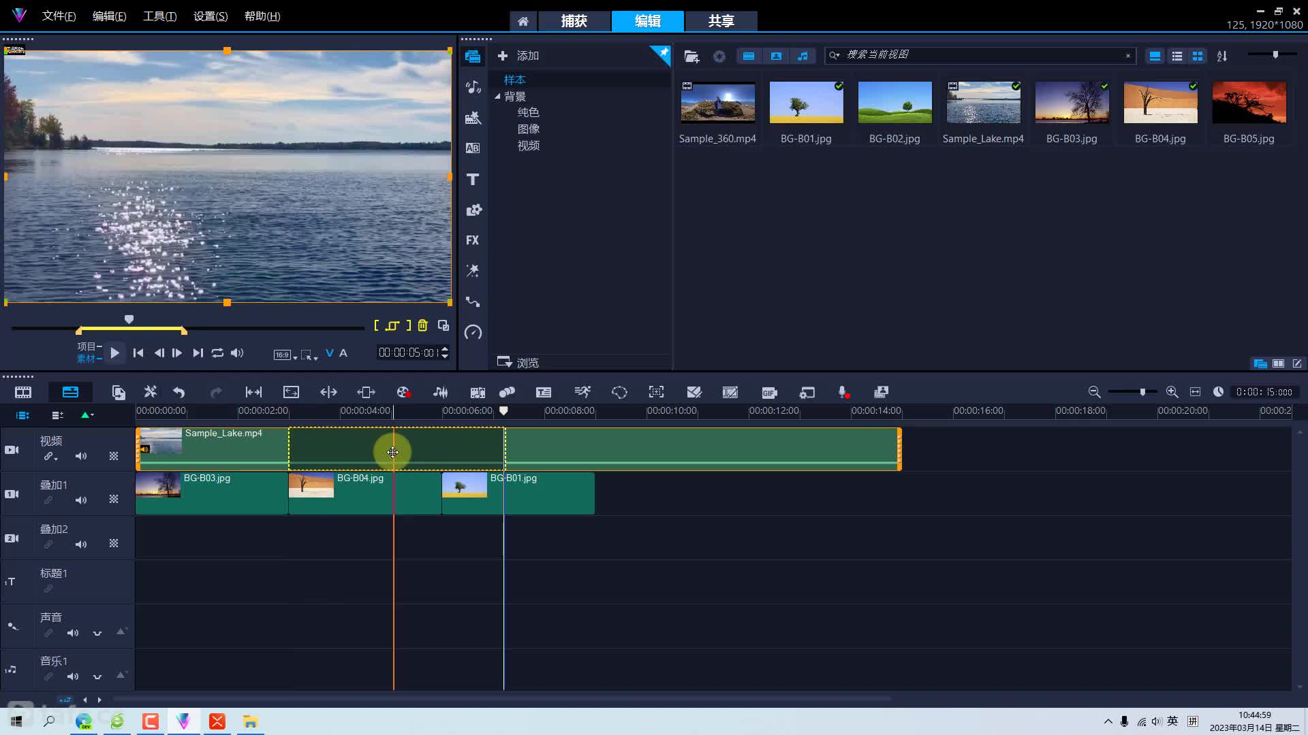Start voice-over recording with microphone icon

pos(843,392)
